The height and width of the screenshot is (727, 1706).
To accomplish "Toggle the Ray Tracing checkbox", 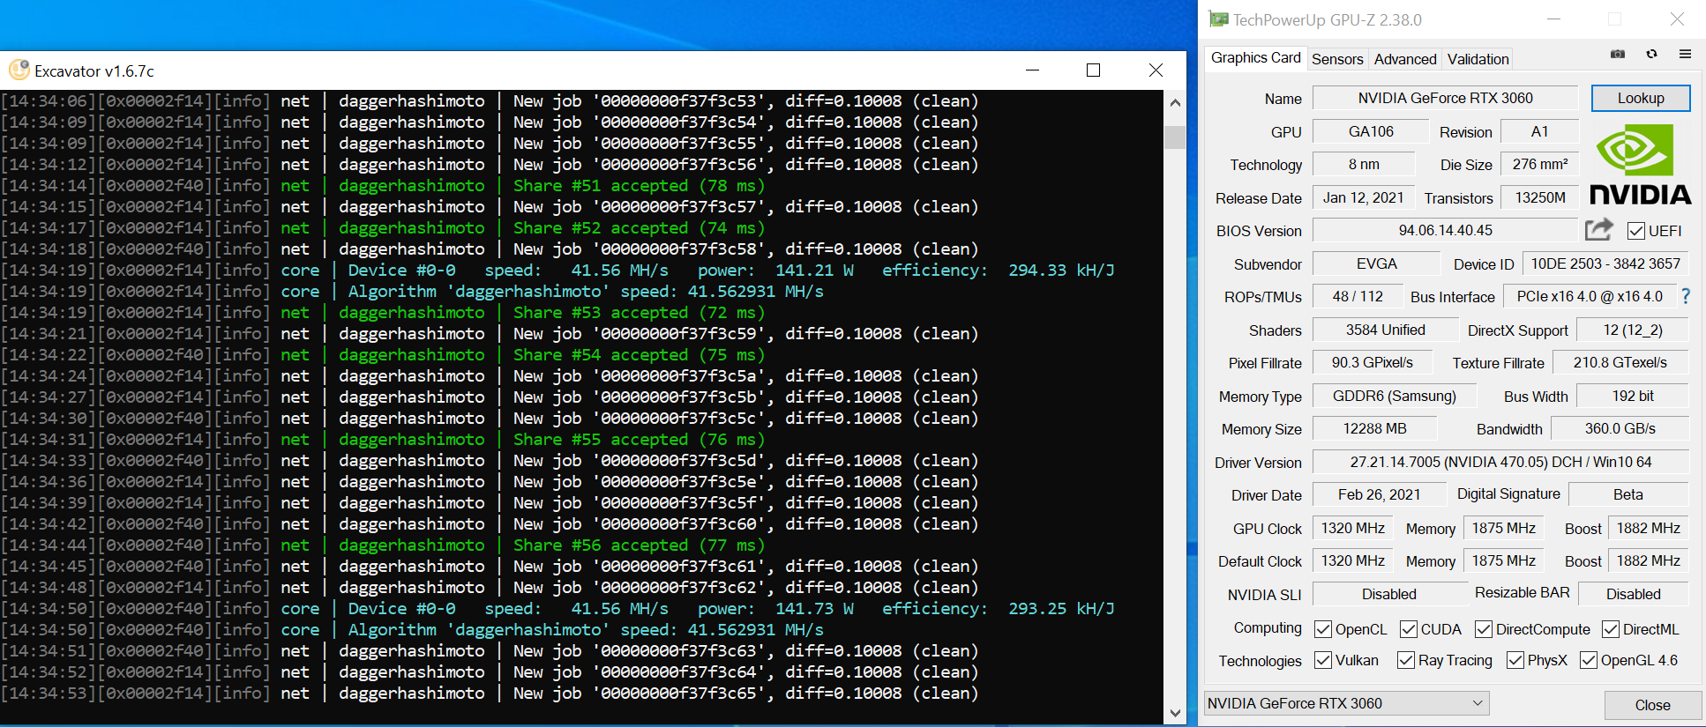I will coord(1406,660).
